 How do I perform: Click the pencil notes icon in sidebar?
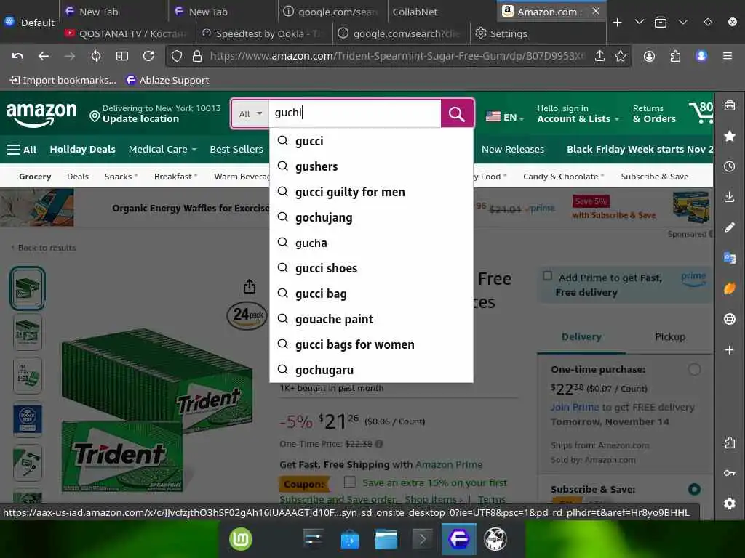click(730, 227)
